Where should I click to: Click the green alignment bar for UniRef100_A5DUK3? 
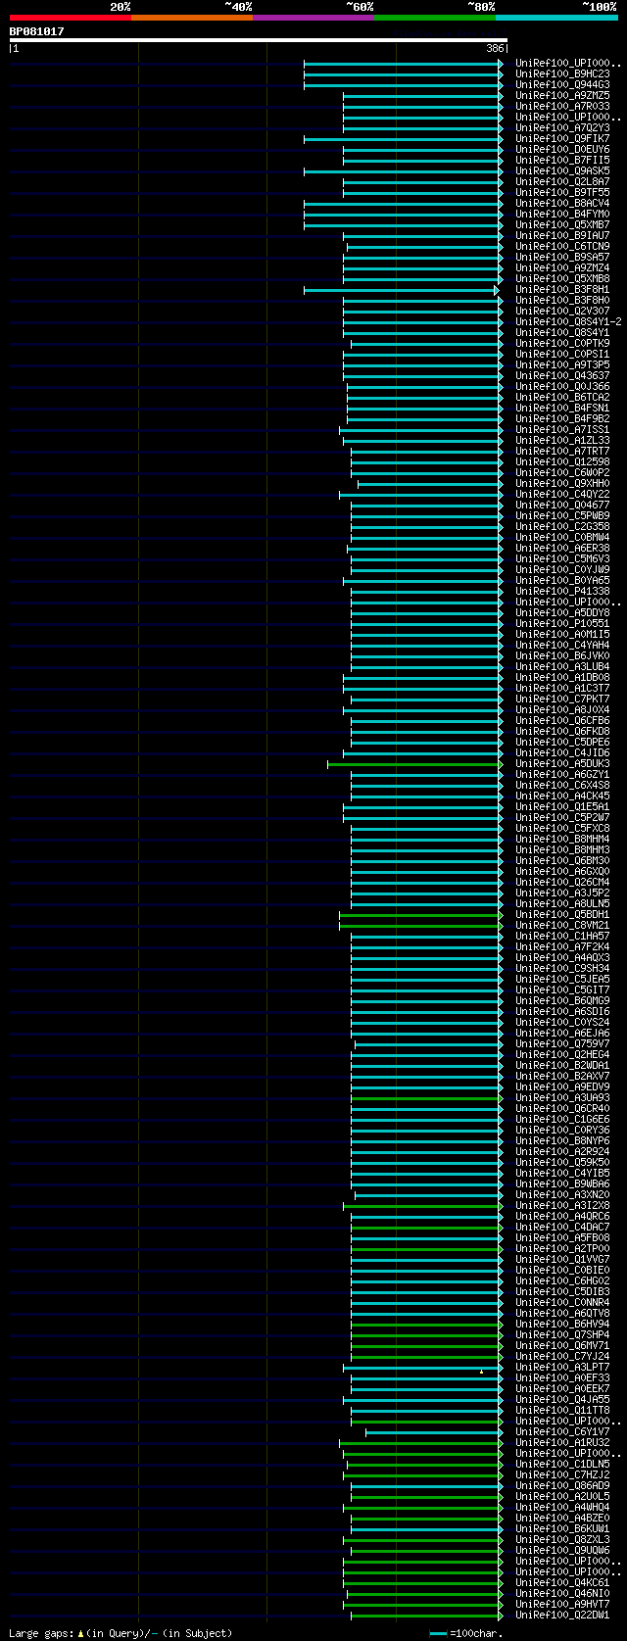(x=415, y=764)
